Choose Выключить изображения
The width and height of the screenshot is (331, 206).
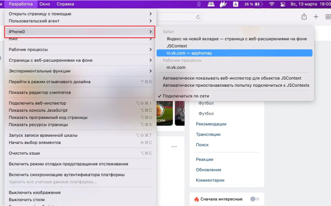[x=80, y=193]
